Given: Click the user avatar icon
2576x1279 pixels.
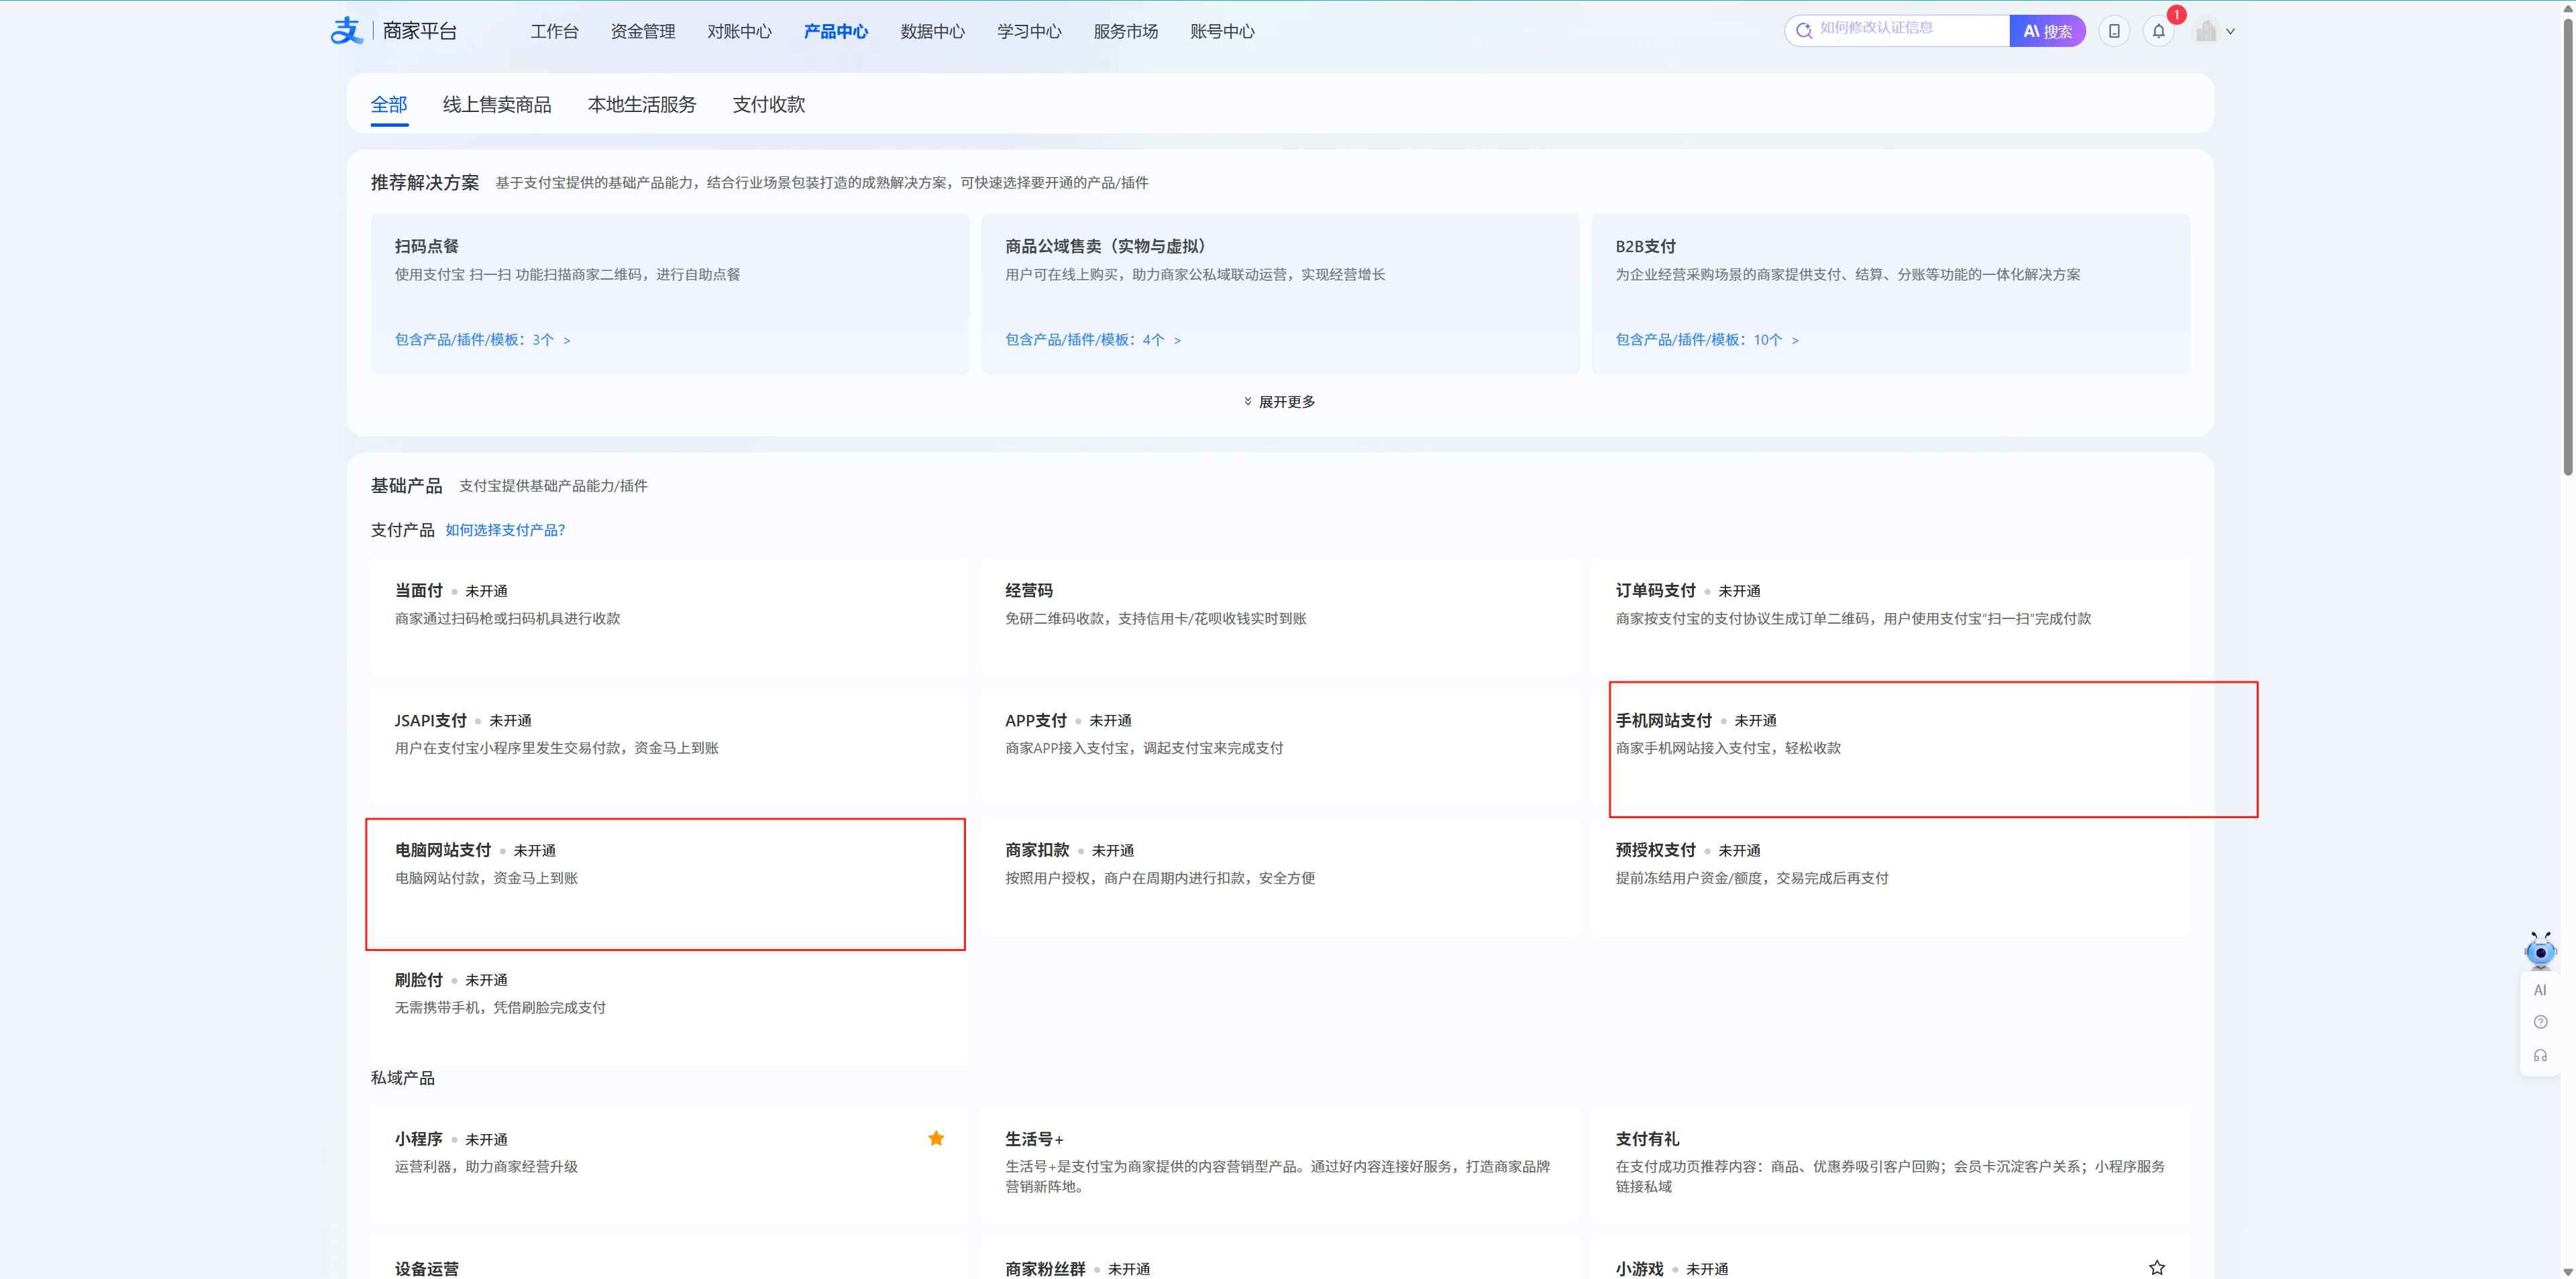Looking at the screenshot, I should pyautogui.click(x=2206, y=31).
